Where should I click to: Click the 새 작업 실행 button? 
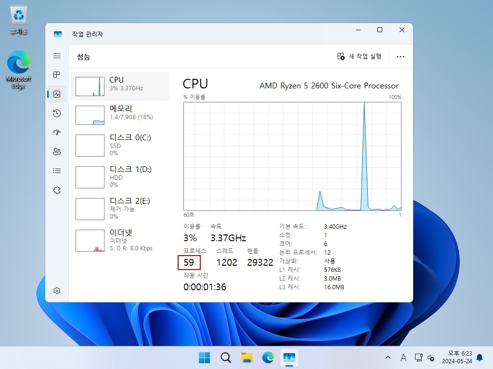pos(359,57)
